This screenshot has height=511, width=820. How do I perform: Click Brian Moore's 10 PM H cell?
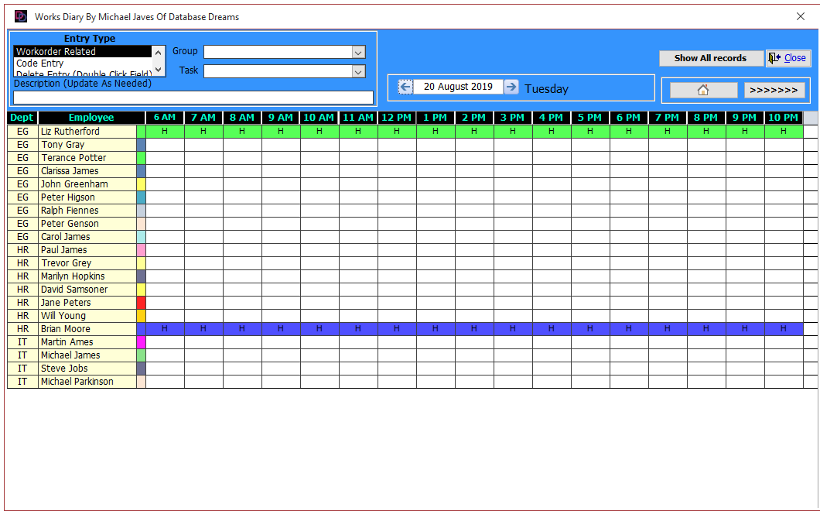784,329
